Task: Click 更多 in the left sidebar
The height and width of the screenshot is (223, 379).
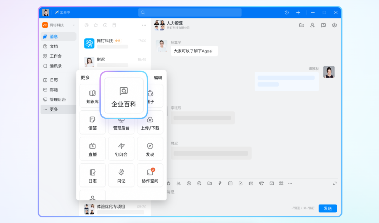Action: click(58, 109)
